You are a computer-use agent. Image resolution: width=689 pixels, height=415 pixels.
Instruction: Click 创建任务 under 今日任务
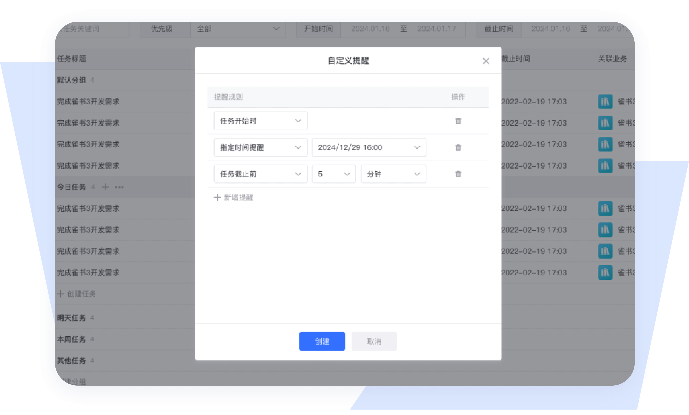[77, 294]
